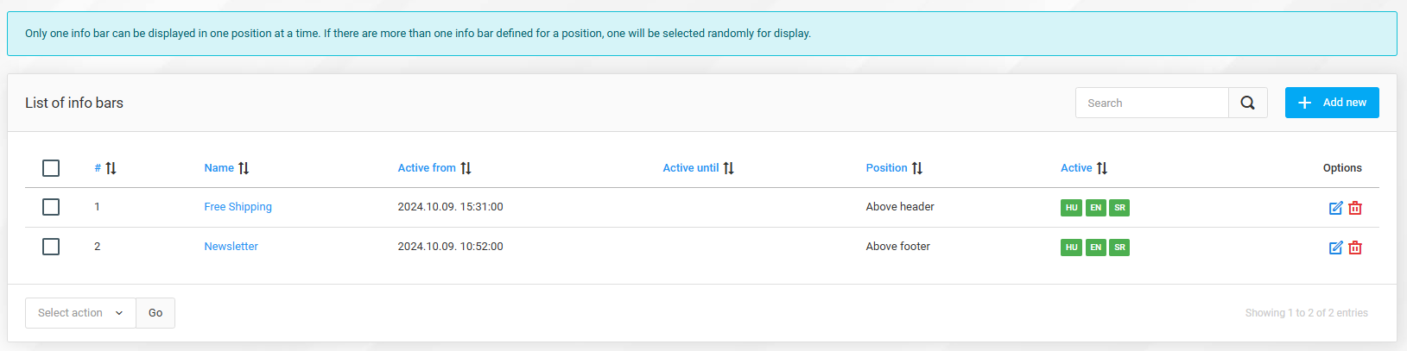Click HU language badge for Free Shipping
Screen dimensions: 1407x351
point(1071,208)
